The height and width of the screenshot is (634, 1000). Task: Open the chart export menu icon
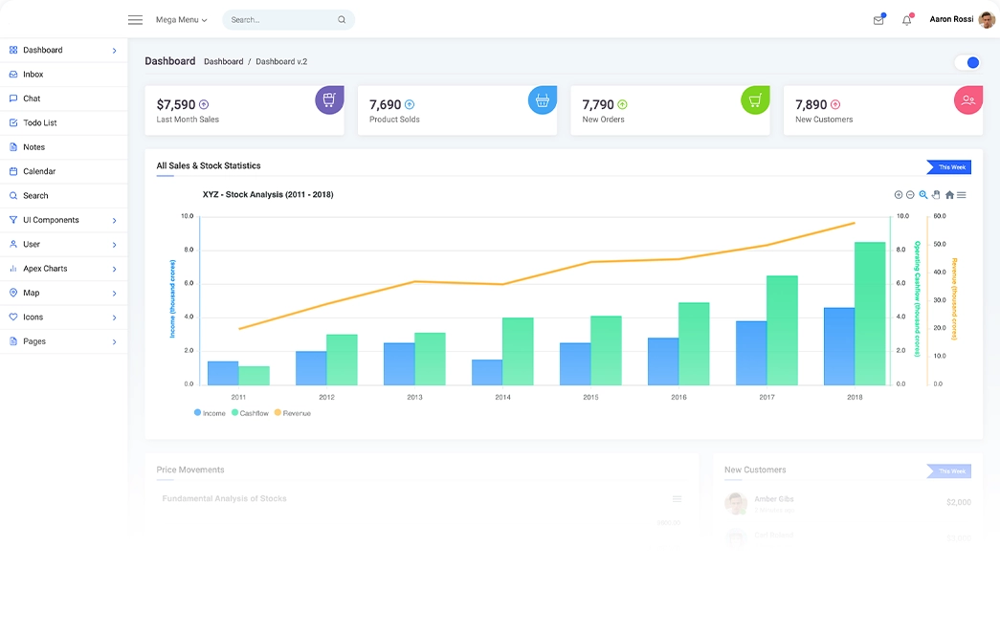pos(961,195)
